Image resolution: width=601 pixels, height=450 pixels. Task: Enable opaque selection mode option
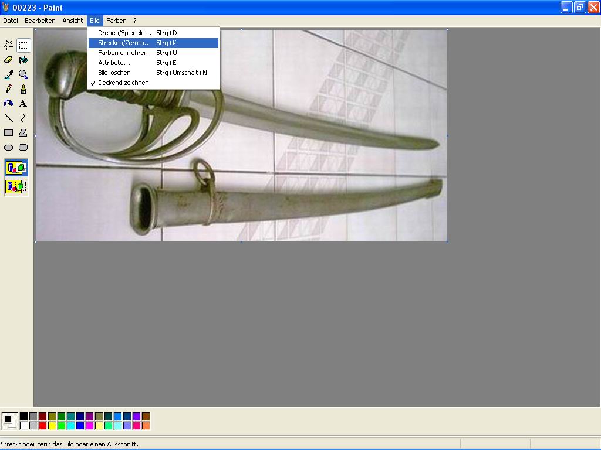16,168
